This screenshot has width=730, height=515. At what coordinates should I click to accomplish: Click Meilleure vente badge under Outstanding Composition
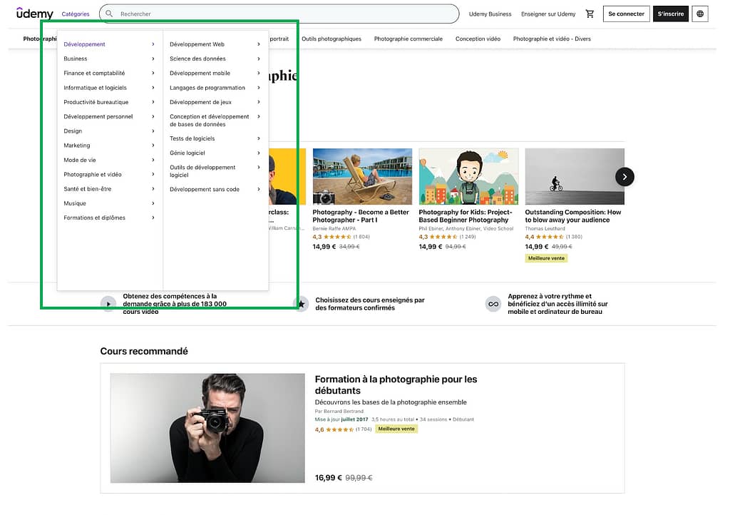(x=545, y=258)
